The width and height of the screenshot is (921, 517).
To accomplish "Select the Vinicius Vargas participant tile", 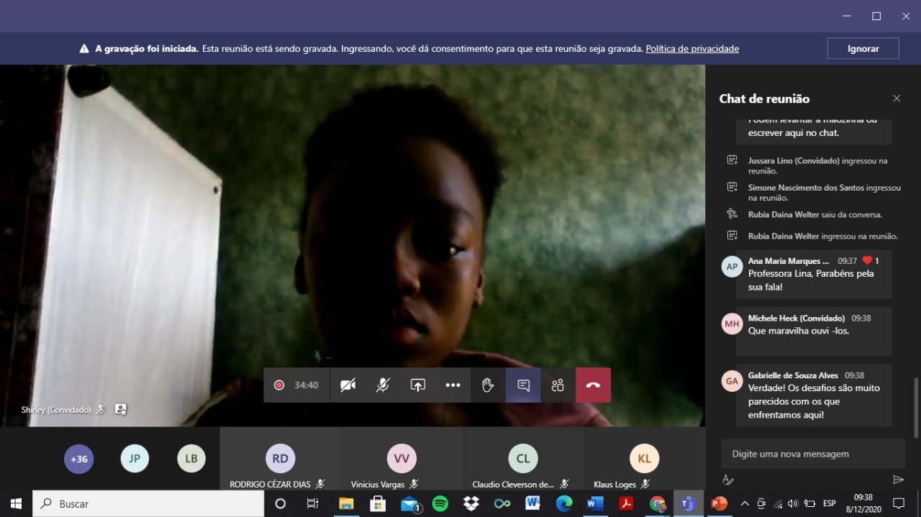I will [x=401, y=459].
